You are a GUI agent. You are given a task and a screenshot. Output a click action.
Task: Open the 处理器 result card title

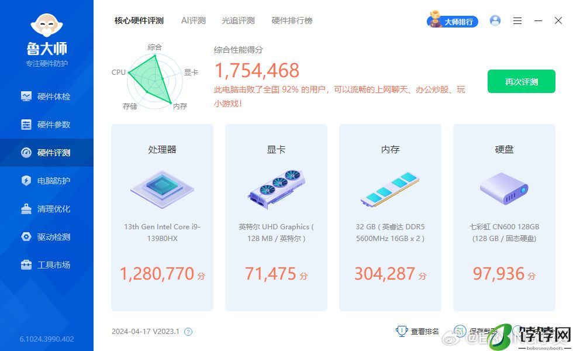[x=163, y=149]
